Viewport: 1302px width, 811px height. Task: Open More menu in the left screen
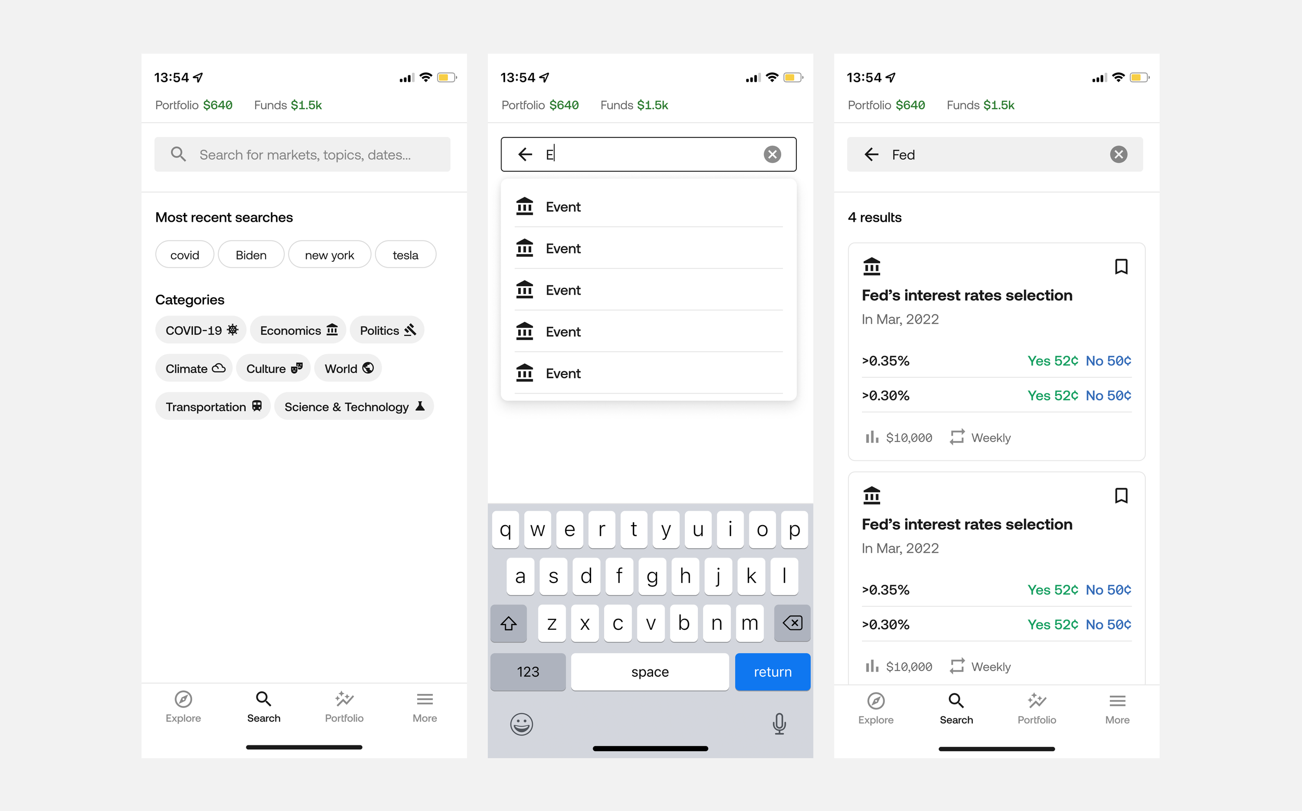point(424,707)
